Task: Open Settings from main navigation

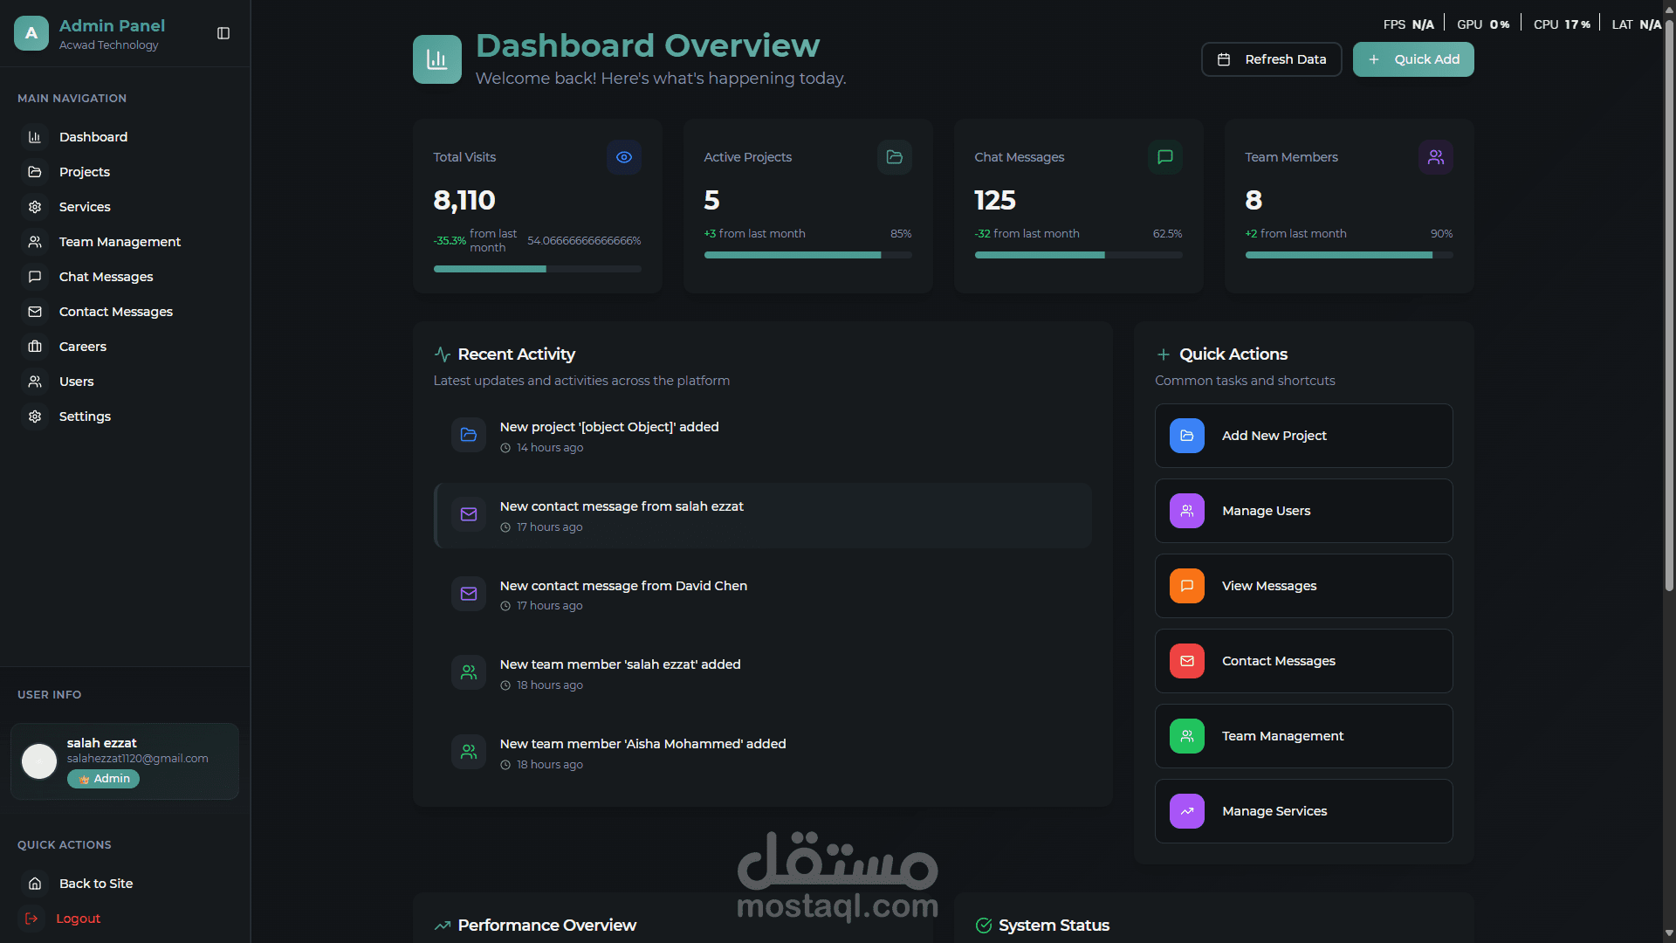Action: click(85, 416)
